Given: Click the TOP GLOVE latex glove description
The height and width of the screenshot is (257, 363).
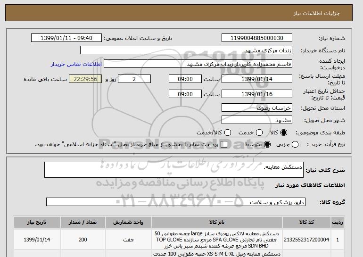Looking at the screenshot, I should pos(217,240).
